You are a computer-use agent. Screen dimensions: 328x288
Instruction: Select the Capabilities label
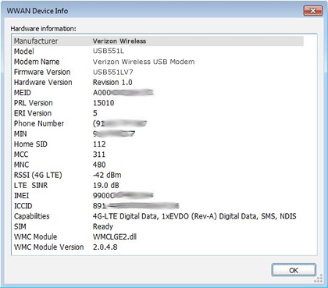point(32,216)
